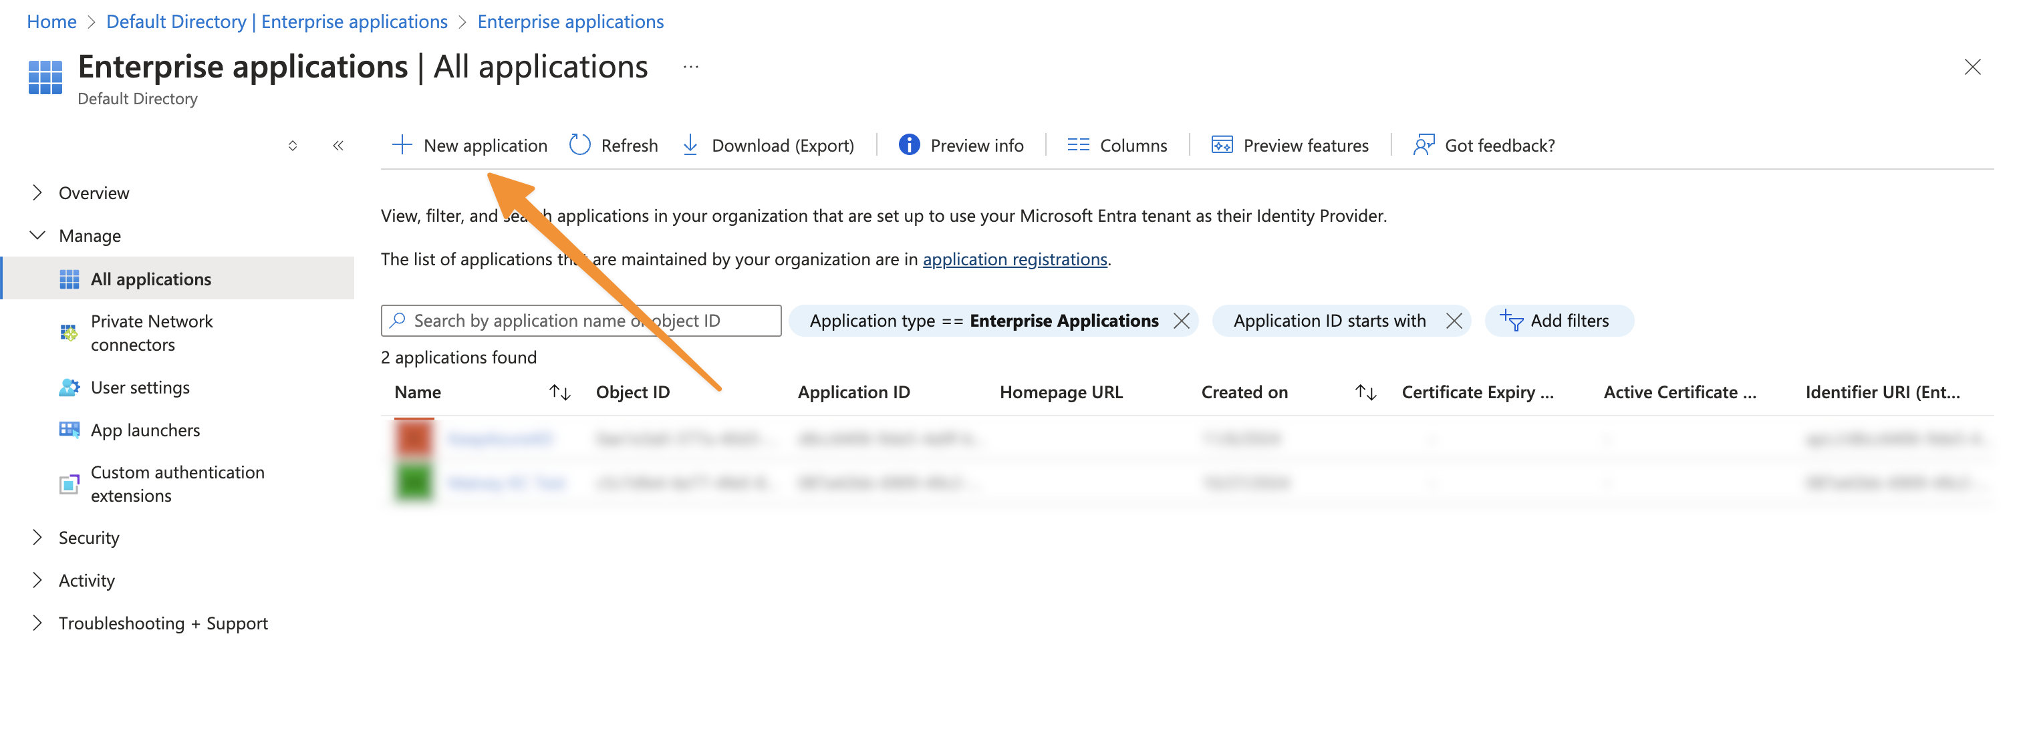Click the Identifier URI column header
Viewport: 2021px width, 755px height.
pyautogui.click(x=1882, y=392)
